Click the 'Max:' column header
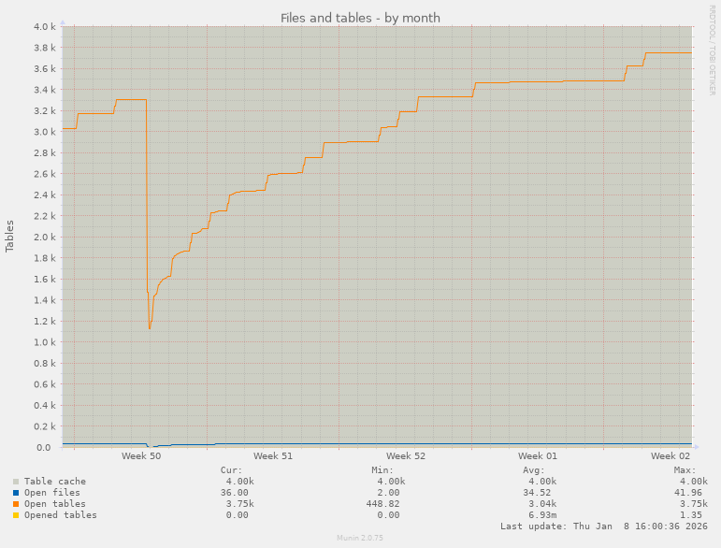The width and height of the screenshot is (721, 548). 685,470
